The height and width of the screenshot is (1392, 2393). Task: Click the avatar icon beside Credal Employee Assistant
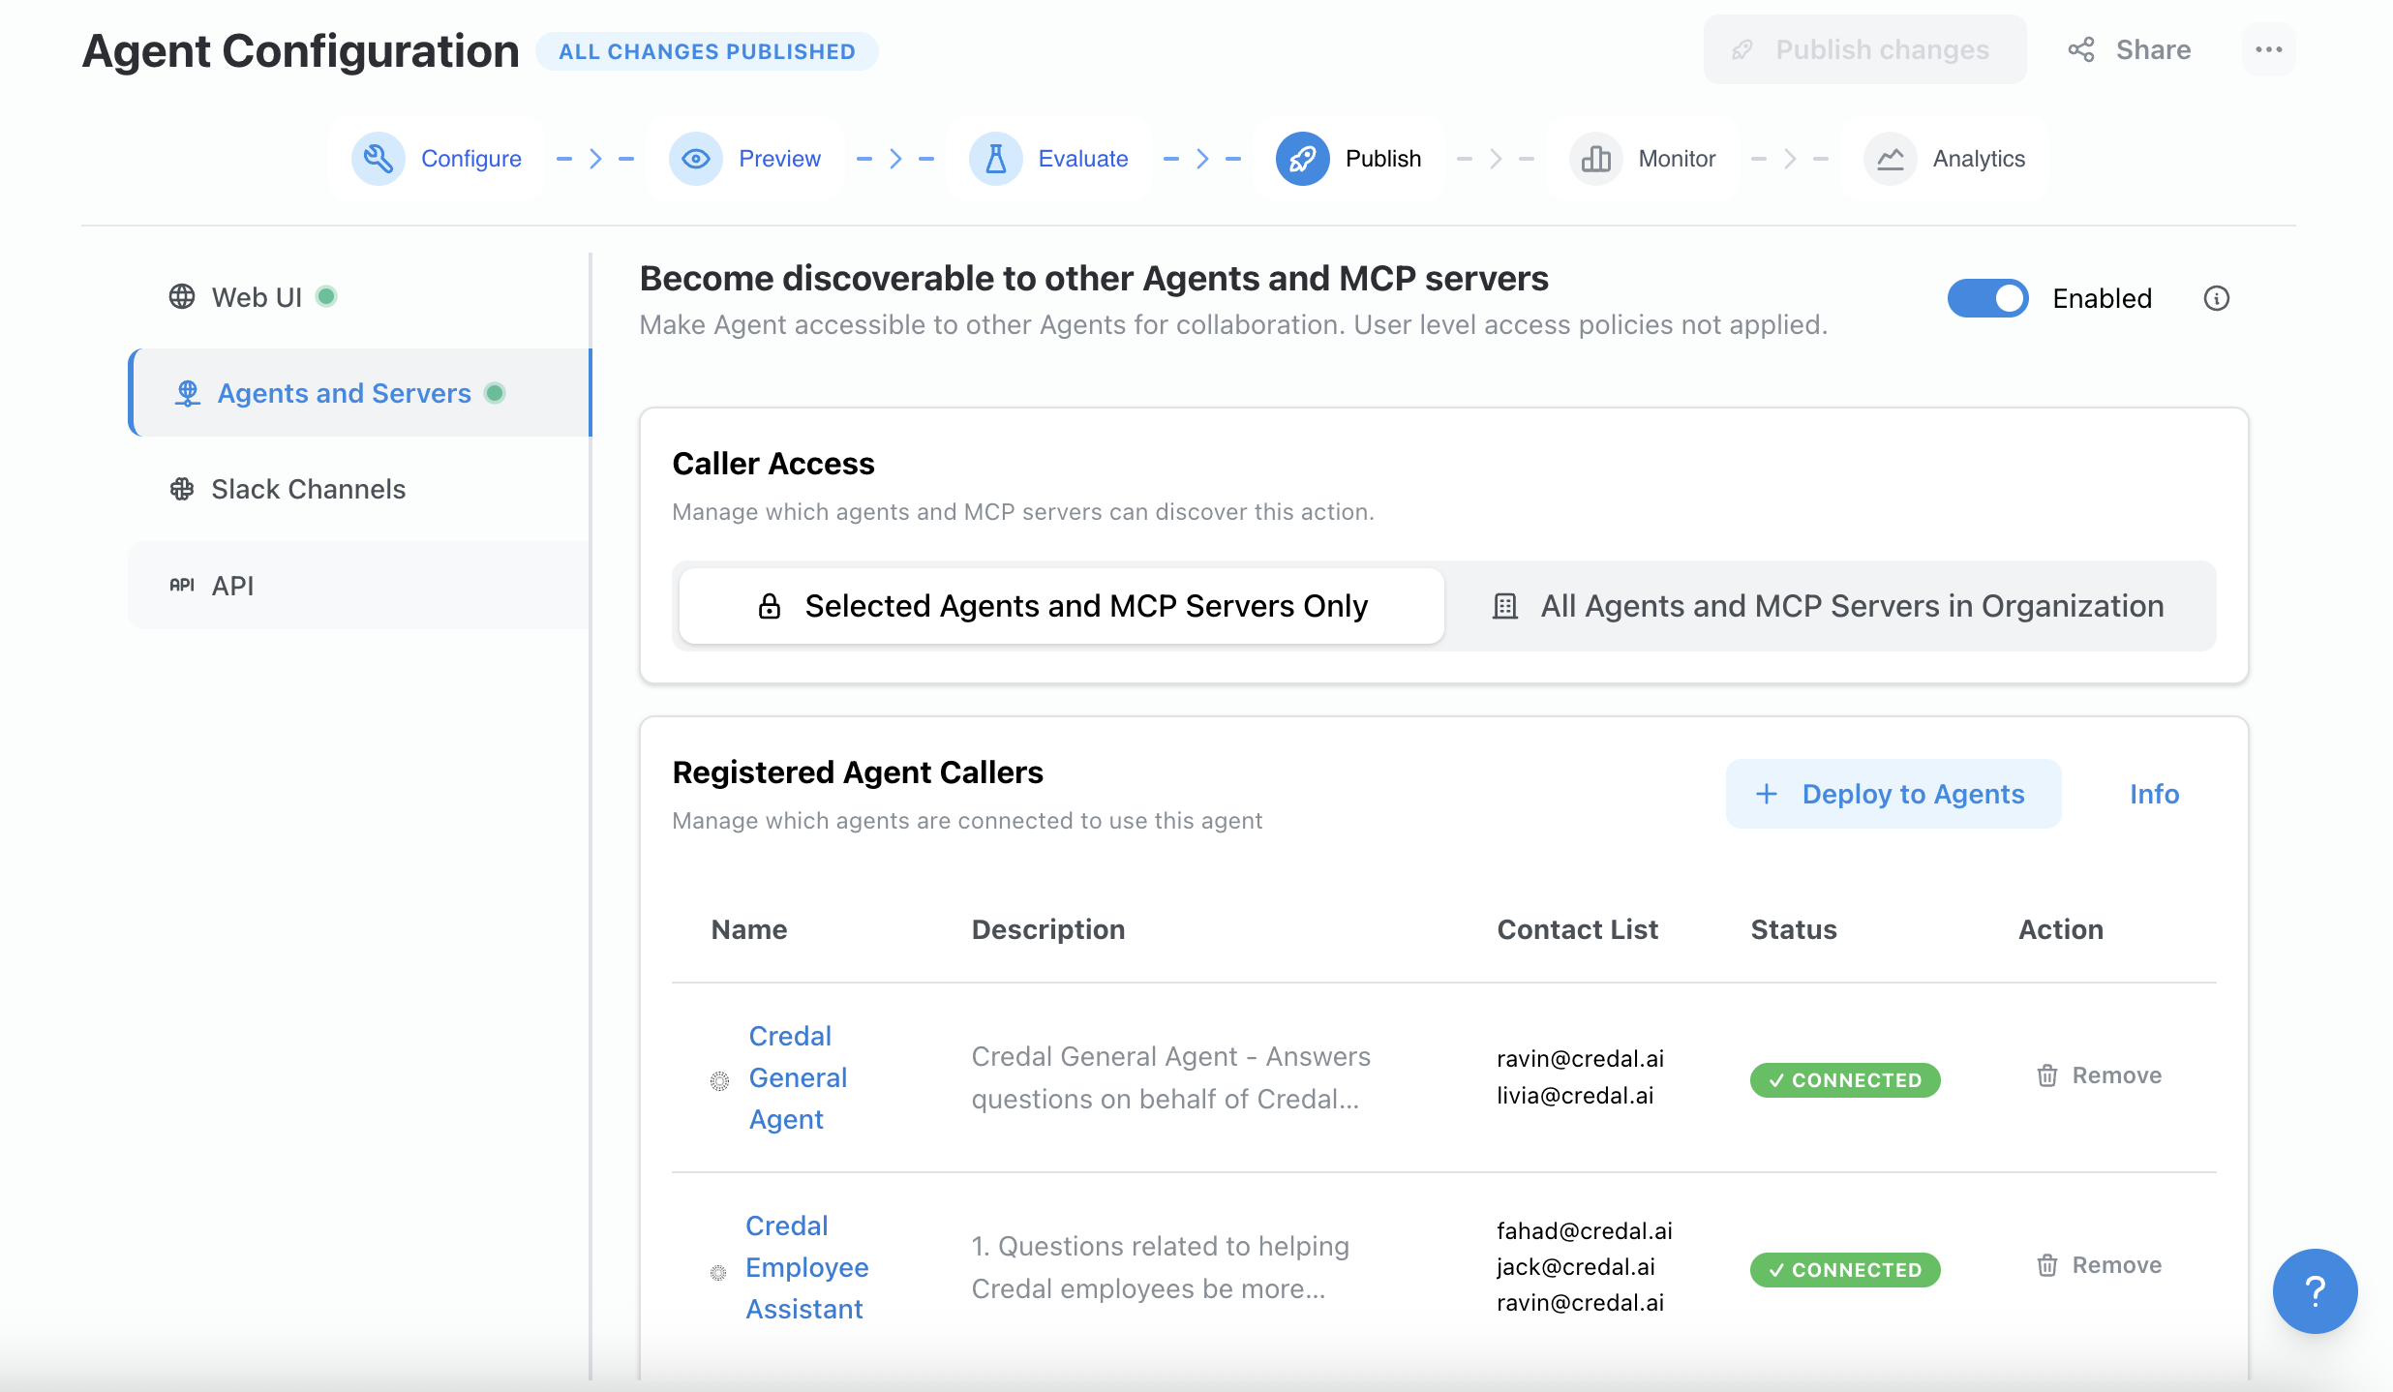coord(718,1272)
